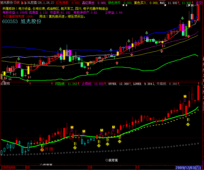Click the 旭光股份 stock name in title bar
Image resolution: width=204 pixels, height=170 pixels.
tap(7, 3)
